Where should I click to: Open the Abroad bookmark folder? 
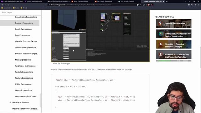click(24, 8)
